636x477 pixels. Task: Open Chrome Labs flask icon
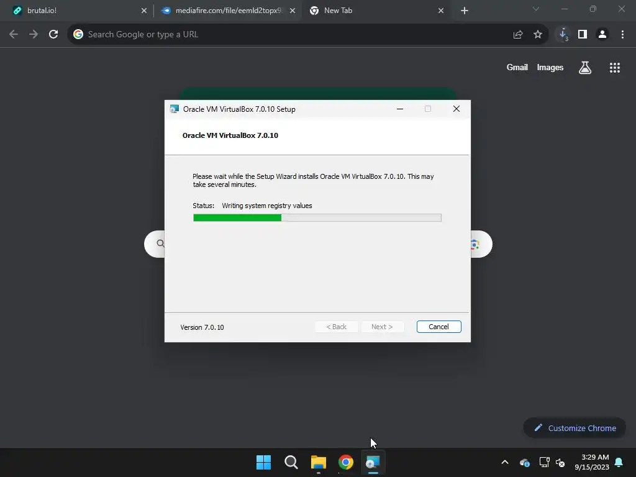tap(584, 67)
